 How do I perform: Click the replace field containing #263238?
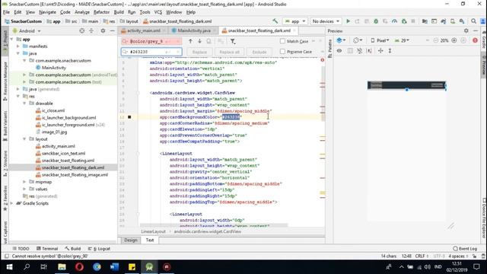pyautogui.click(x=151, y=52)
